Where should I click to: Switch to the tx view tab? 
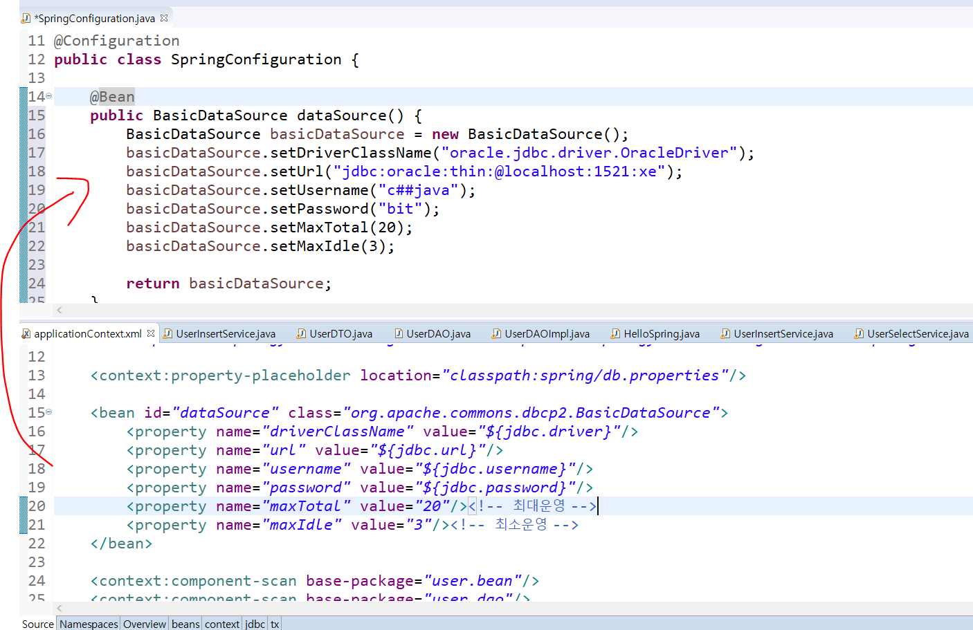[x=275, y=624]
